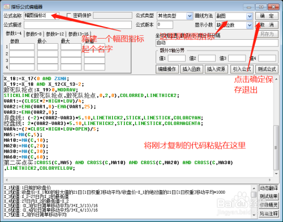
Task: Click the code line "X_18:=X_17<0 AND ZXNH;"
Action: click(x=37, y=78)
